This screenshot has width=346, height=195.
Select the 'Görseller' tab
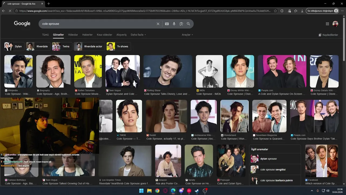tap(58, 35)
